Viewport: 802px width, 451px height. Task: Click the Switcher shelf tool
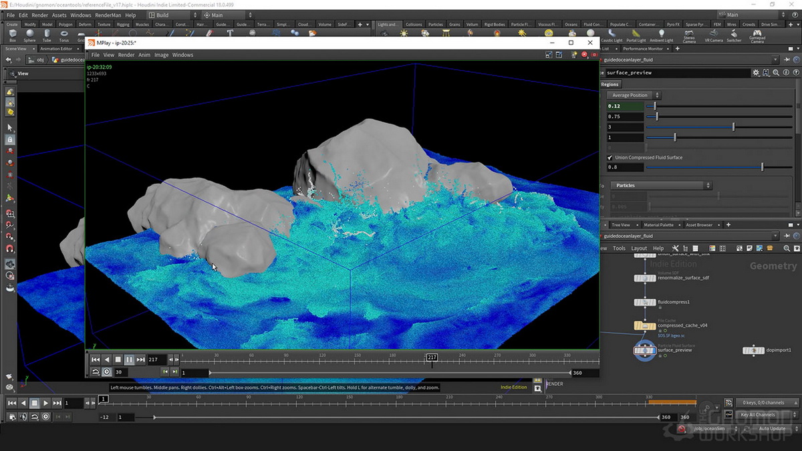coord(734,35)
